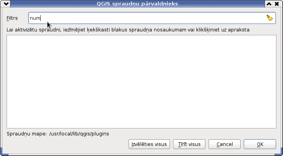Click the /usr/local/lib/qgis/plugins path text
This screenshot has height=156, width=283.
pos(79,134)
